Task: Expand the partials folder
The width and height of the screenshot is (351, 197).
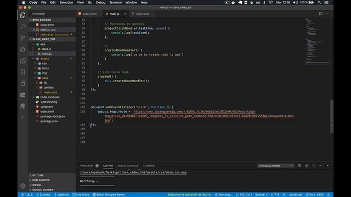Action: click(49, 88)
